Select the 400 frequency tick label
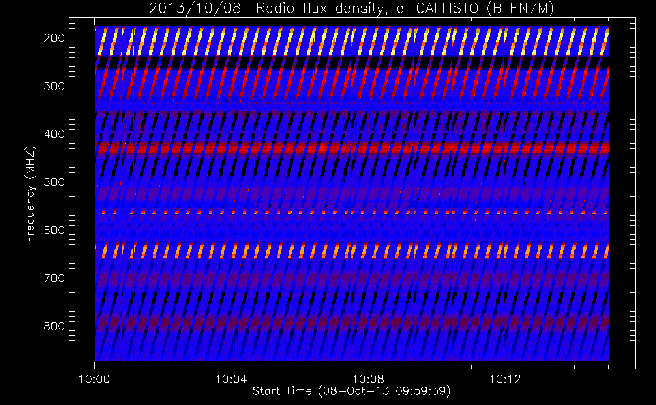 click(54, 134)
